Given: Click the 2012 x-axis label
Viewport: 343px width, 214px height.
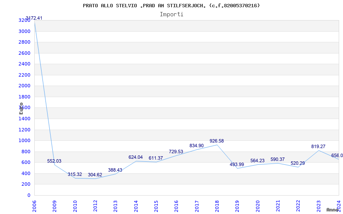Looking at the screenshot, I should [x=95, y=206].
